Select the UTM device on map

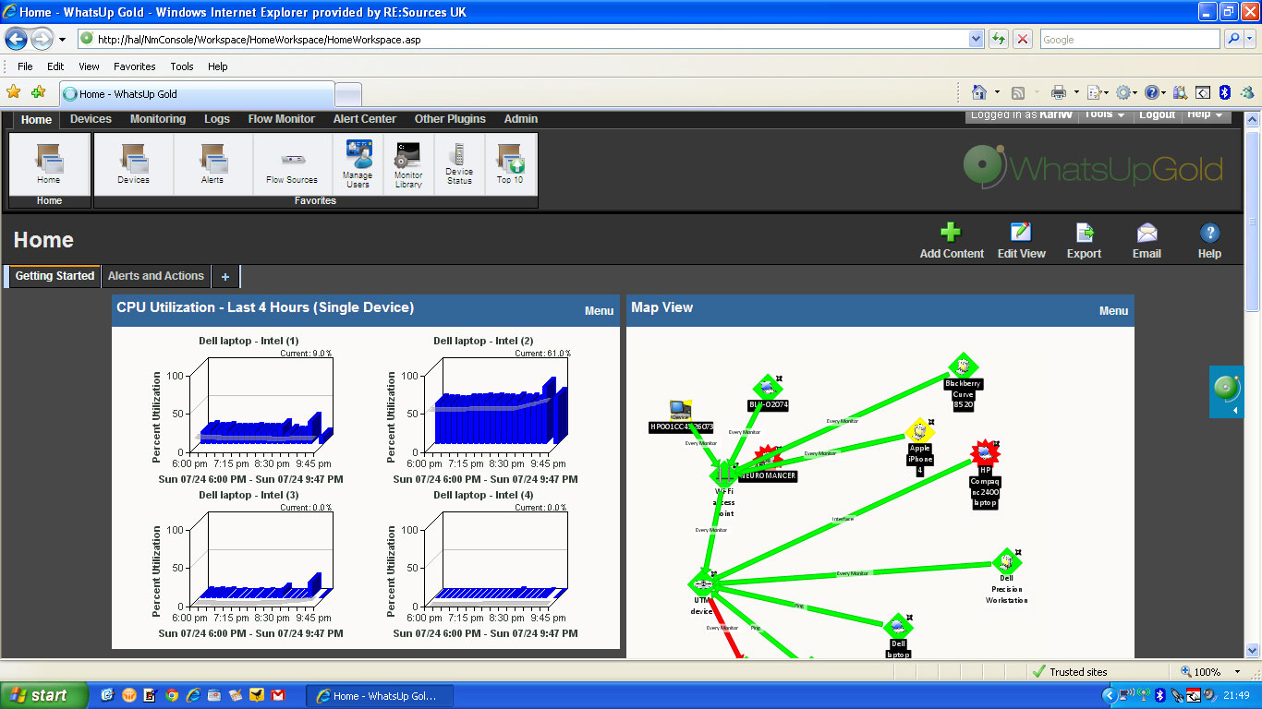pyautogui.click(x=702, y=583)
